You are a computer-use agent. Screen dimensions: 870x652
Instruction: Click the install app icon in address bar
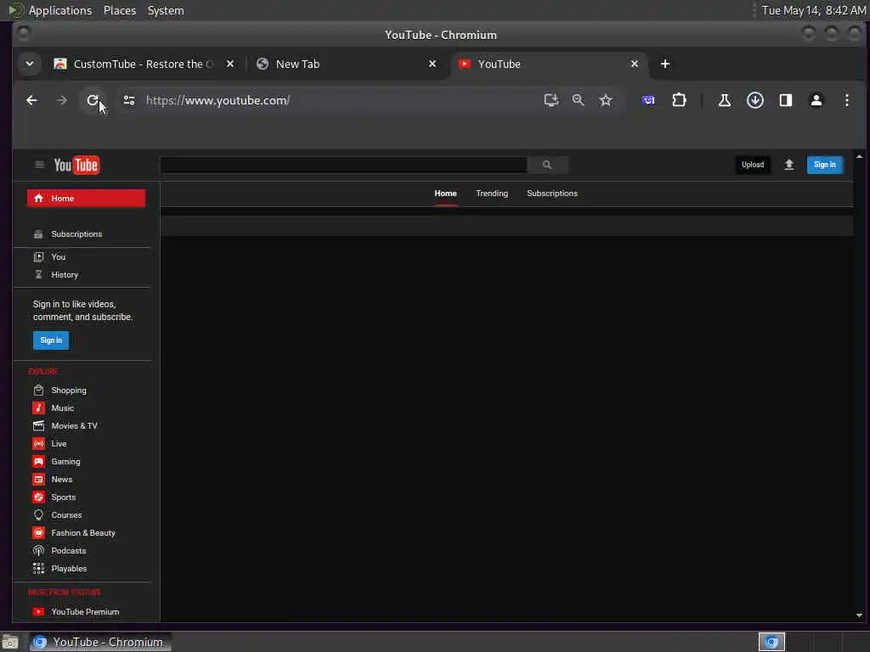tap(551, 100)
